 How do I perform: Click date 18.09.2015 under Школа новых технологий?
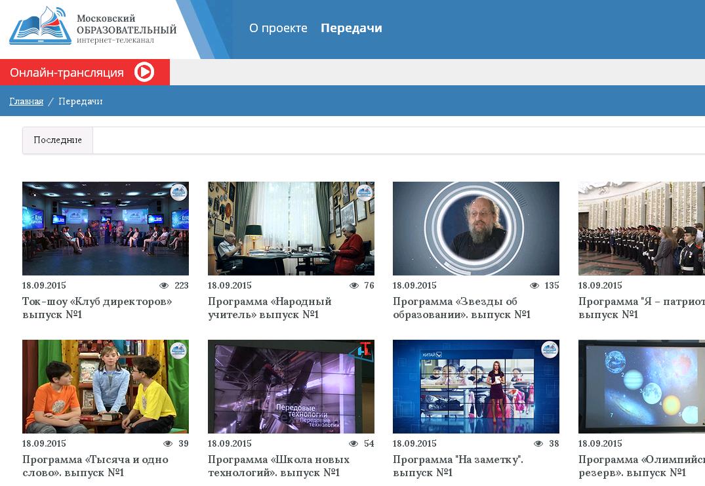coord(230,444)
